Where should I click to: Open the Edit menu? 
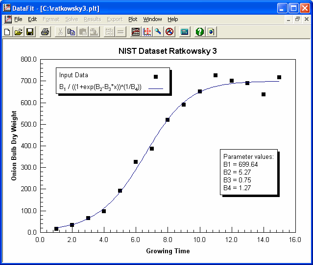pyautogui.click(x=32, y=20)
